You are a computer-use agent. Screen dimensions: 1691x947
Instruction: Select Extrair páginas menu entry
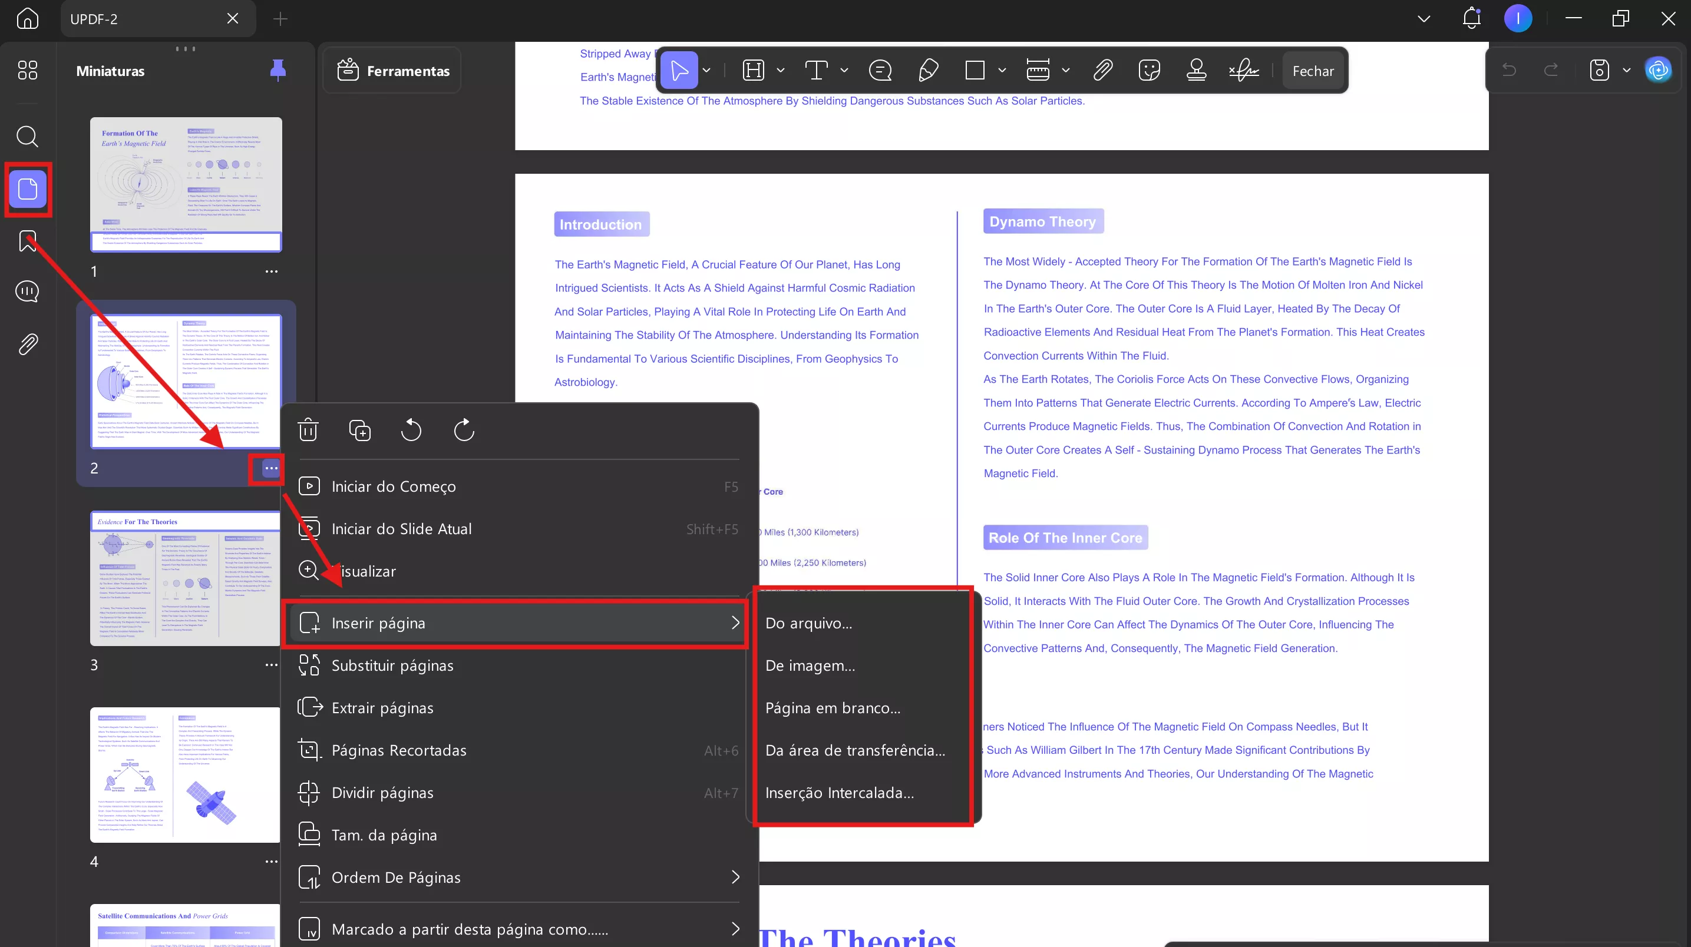click(x=382, y=707)
